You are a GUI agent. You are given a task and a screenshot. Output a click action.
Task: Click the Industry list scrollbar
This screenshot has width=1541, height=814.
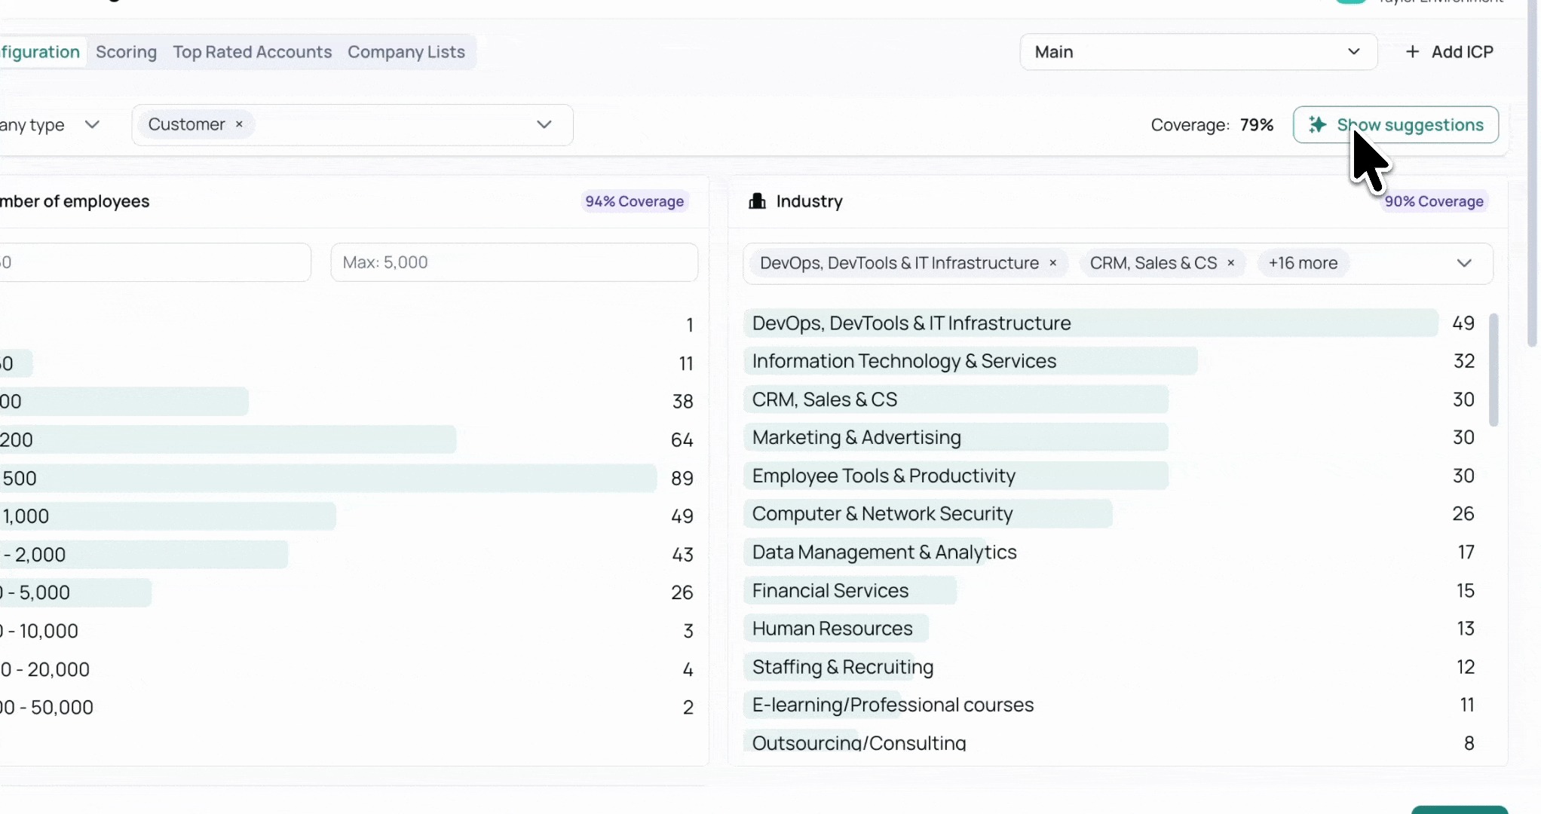tap(1493, 369)
